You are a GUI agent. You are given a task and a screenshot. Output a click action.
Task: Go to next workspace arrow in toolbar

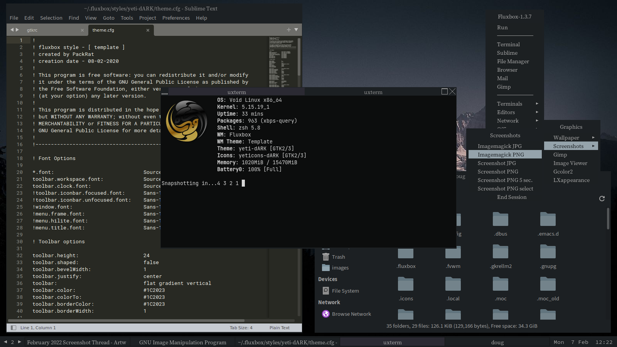[x=20, y=342]
